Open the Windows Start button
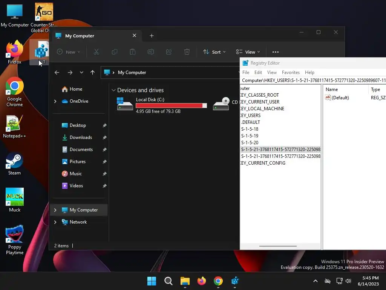The image size is (386, 290). click(x=152, y=281)
